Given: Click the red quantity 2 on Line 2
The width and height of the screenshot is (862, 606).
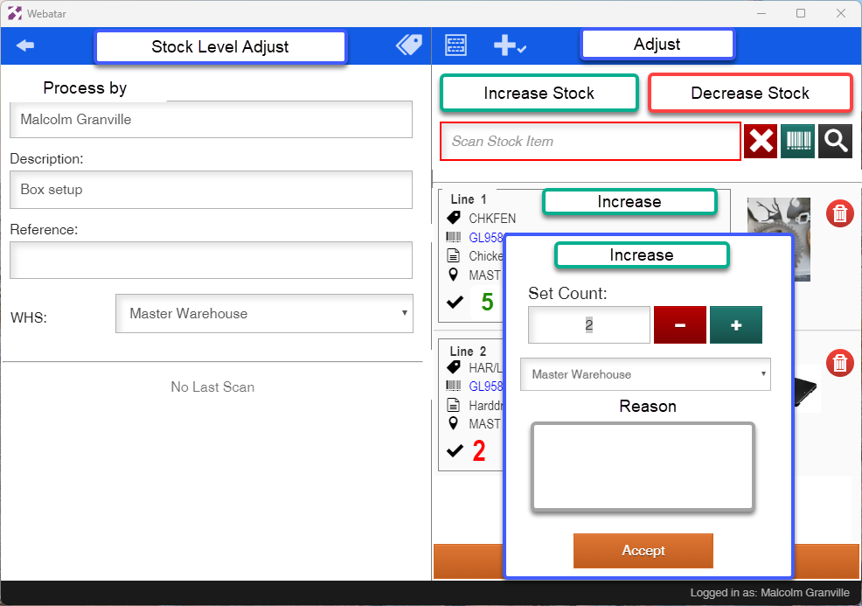Looking at the screenshot, I should pos(479,451).
